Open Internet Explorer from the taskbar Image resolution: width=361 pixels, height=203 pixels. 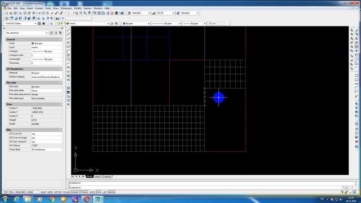pyautogui.click(x=16, y=199)
